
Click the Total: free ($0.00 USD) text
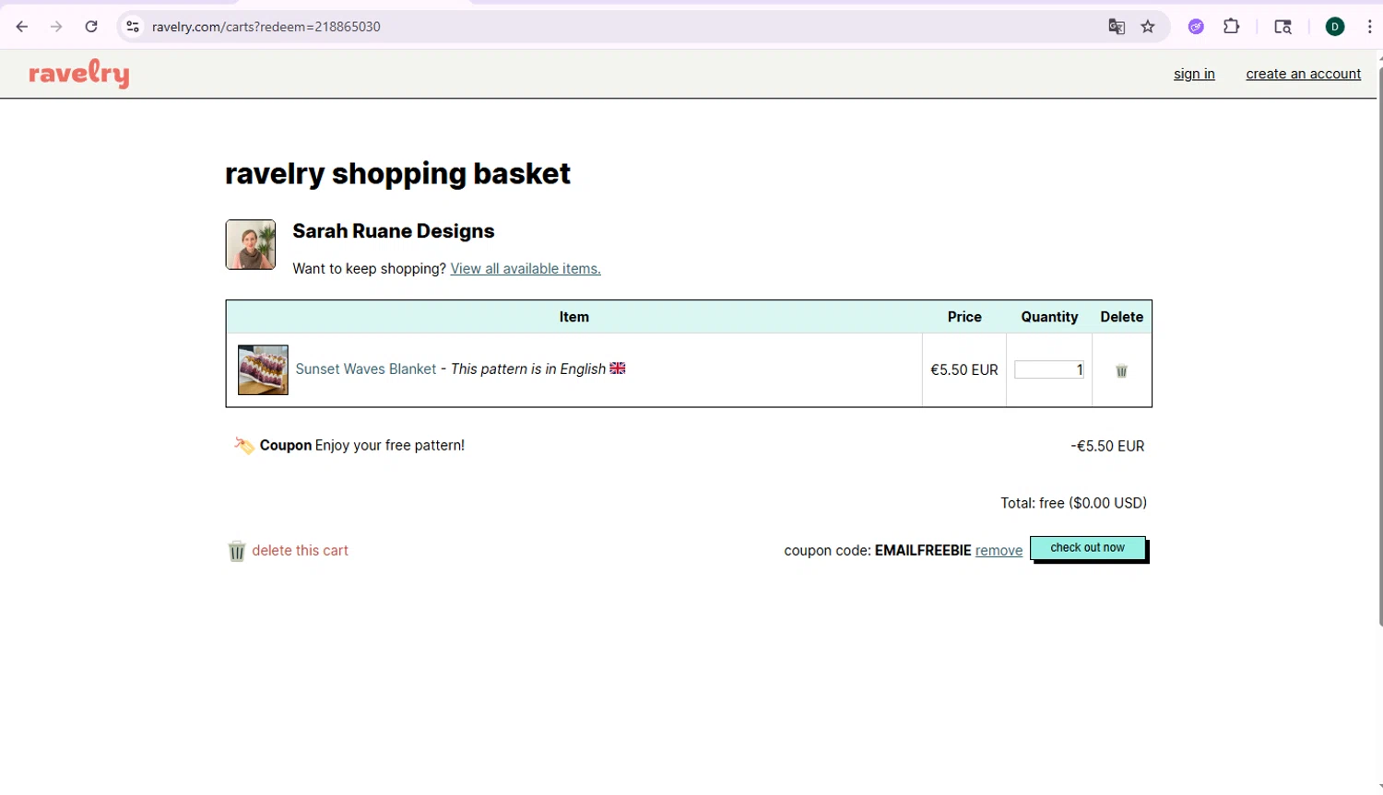(1074, 503)
